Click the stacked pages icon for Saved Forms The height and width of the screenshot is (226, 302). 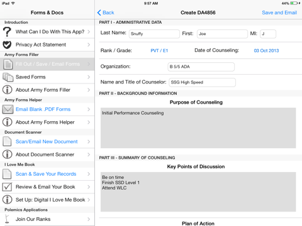click(8, 77)
